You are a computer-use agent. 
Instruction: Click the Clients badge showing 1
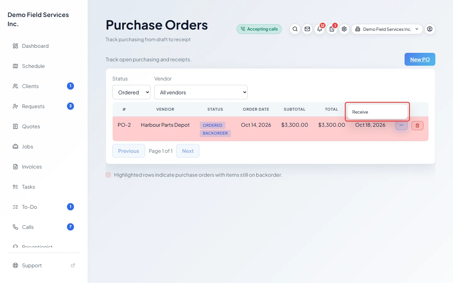pyautogui.click(x=70, y=86)
